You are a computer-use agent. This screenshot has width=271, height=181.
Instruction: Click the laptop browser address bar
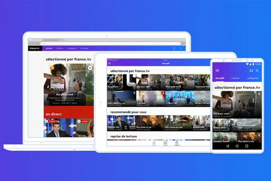(111, 43)
